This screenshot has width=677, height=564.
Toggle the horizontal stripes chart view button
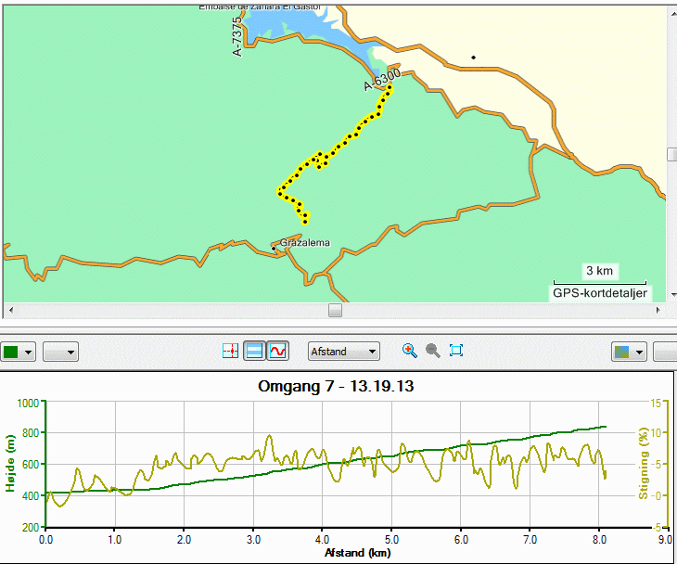tap(254, 351)
